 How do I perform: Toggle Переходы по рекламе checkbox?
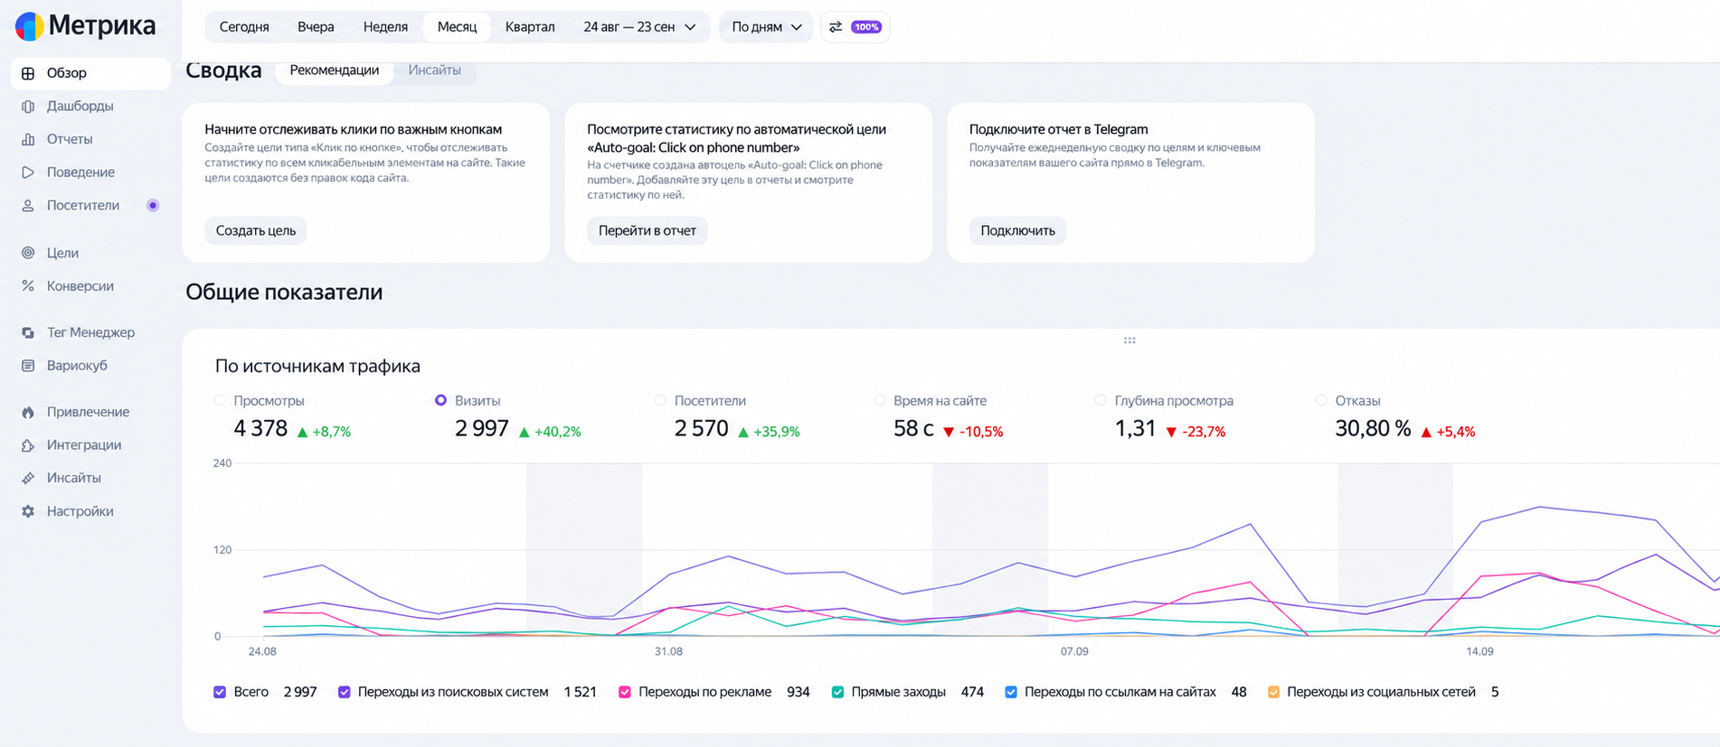pos(625,692)
